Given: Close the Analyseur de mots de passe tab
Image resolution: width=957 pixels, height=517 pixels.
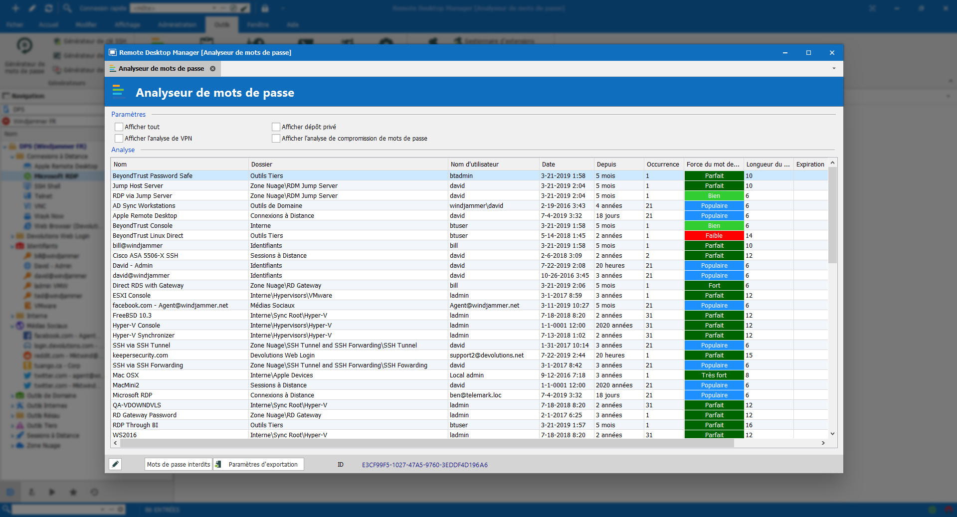Looking at the screenshot, I should coord(213,69).
